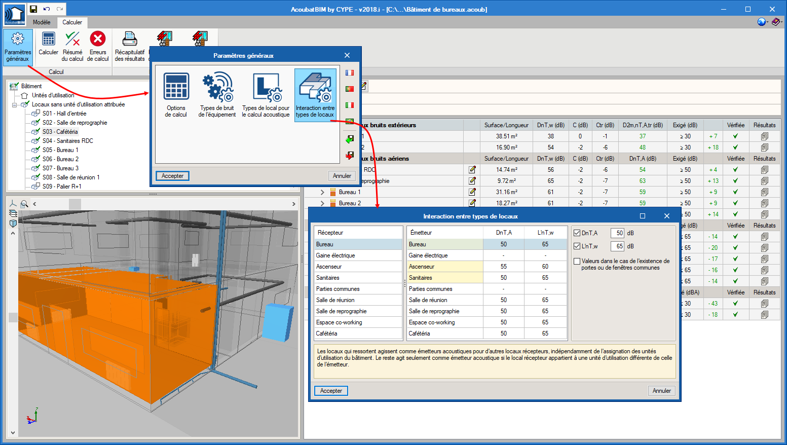
Task: Open results for the 38.51 m² row
Action: [764, 136]
